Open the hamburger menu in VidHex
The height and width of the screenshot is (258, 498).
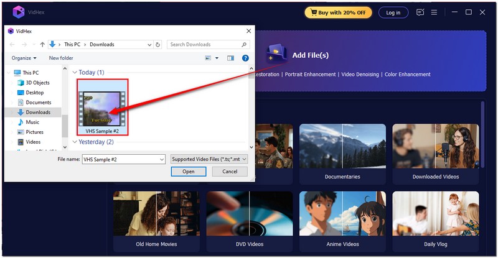click(435, 12)
